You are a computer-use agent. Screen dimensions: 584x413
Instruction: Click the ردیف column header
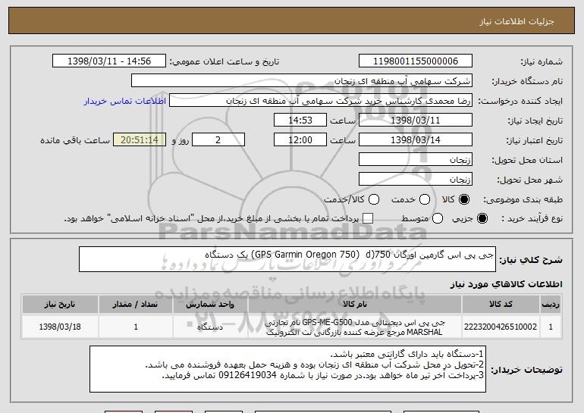(551, 305)
